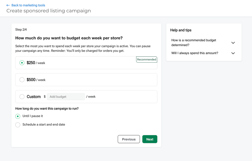Click the $500 / week option label
This screenshot has width=252, height=161.
(x=36, y=80)
